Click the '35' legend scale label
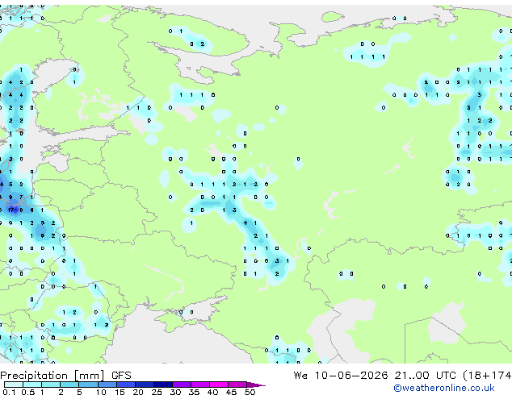The height and width of the screenshot is (395, 512). pyautogui.click(x=194, y=392)
